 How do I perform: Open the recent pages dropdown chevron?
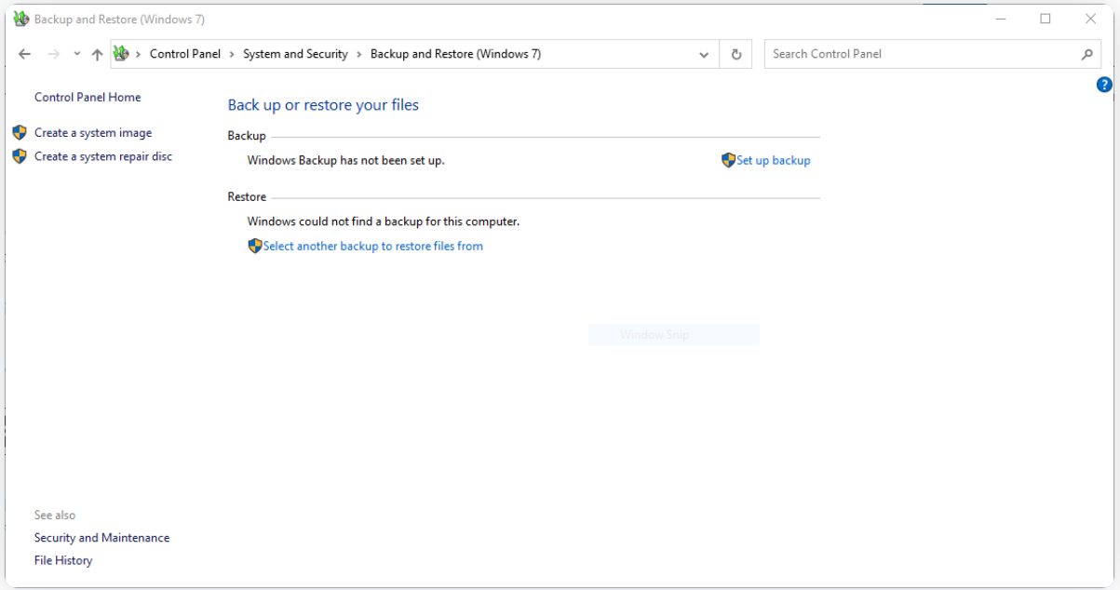76,54
